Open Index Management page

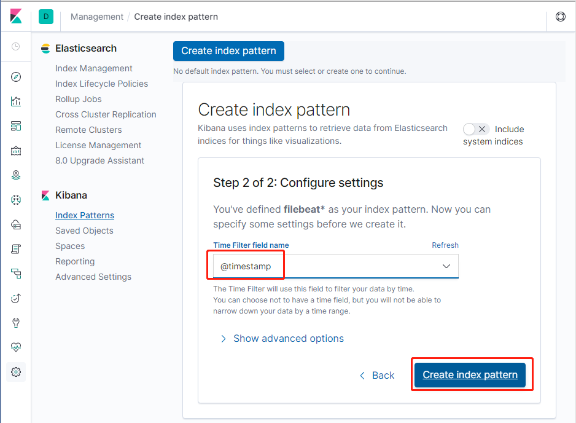coord(94,68)
